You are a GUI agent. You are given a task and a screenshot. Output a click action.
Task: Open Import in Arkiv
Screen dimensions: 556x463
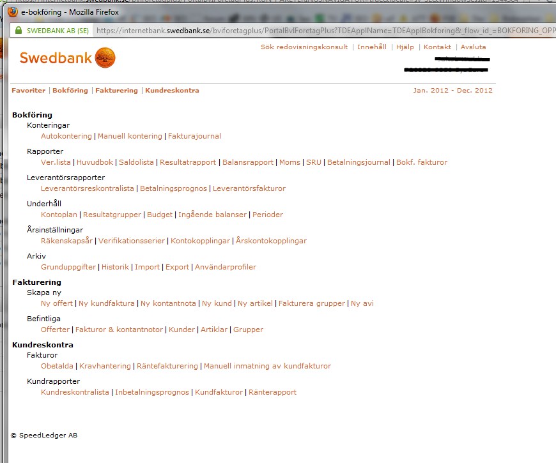(x=147, y=267)
